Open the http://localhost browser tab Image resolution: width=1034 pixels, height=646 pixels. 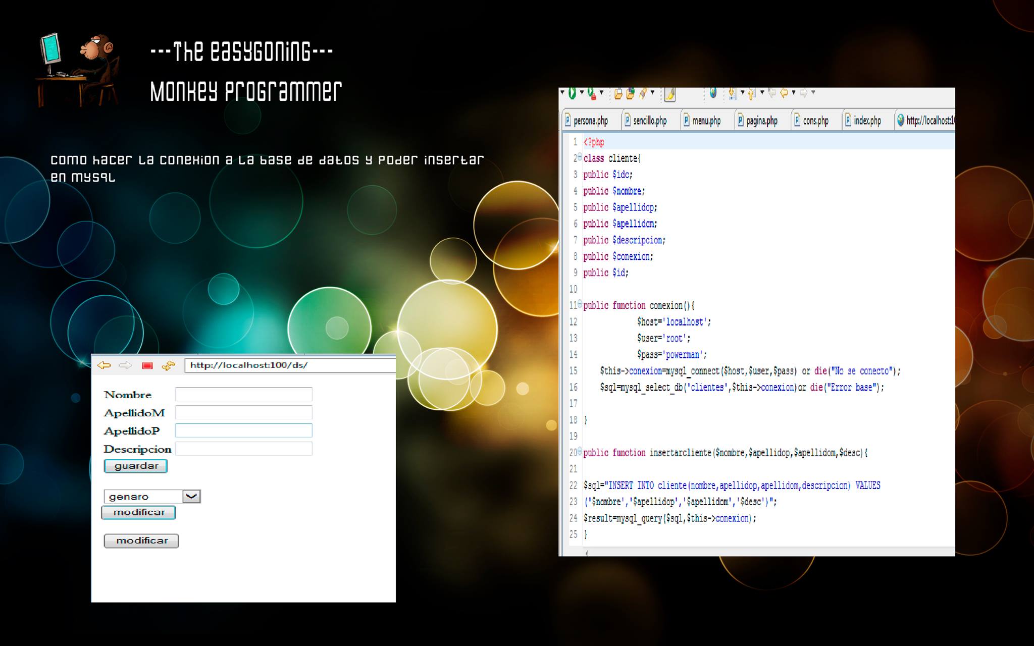click(925, 121)
